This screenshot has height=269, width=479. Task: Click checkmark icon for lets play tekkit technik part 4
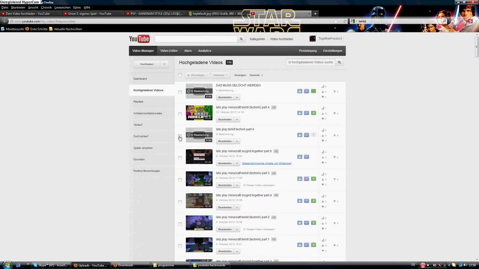point(306,135)
